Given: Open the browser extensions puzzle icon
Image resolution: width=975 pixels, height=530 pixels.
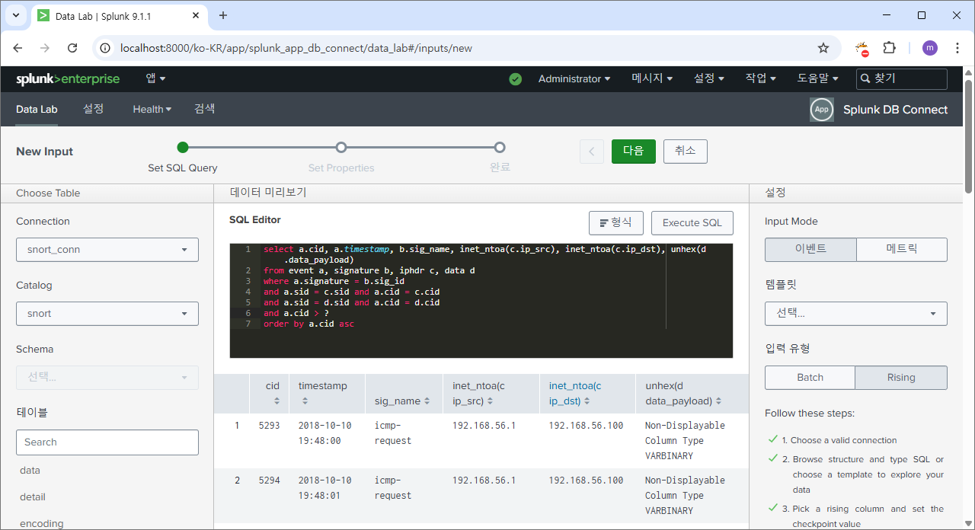Looking at the screenshot, I should (x=889, y=48).
